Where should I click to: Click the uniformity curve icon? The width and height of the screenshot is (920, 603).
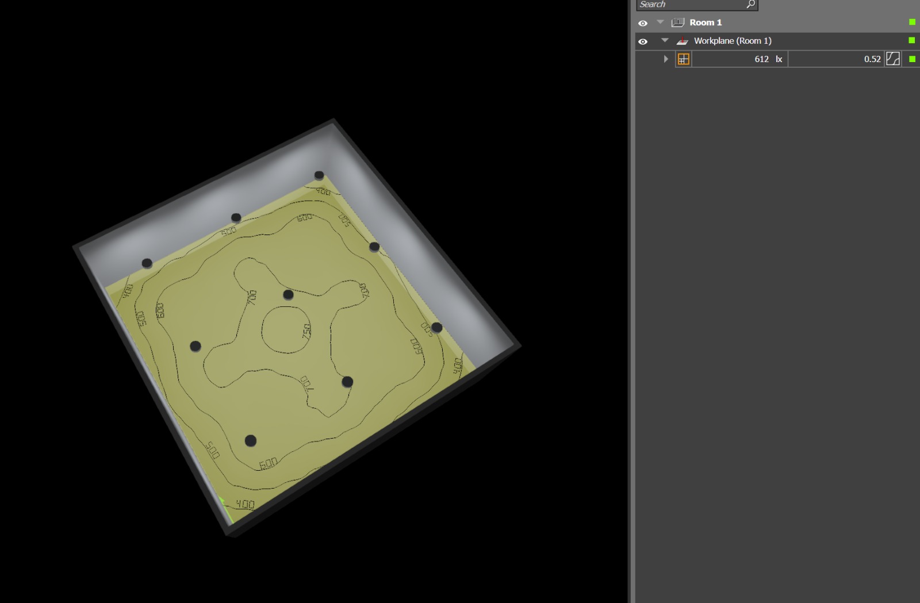893,59
